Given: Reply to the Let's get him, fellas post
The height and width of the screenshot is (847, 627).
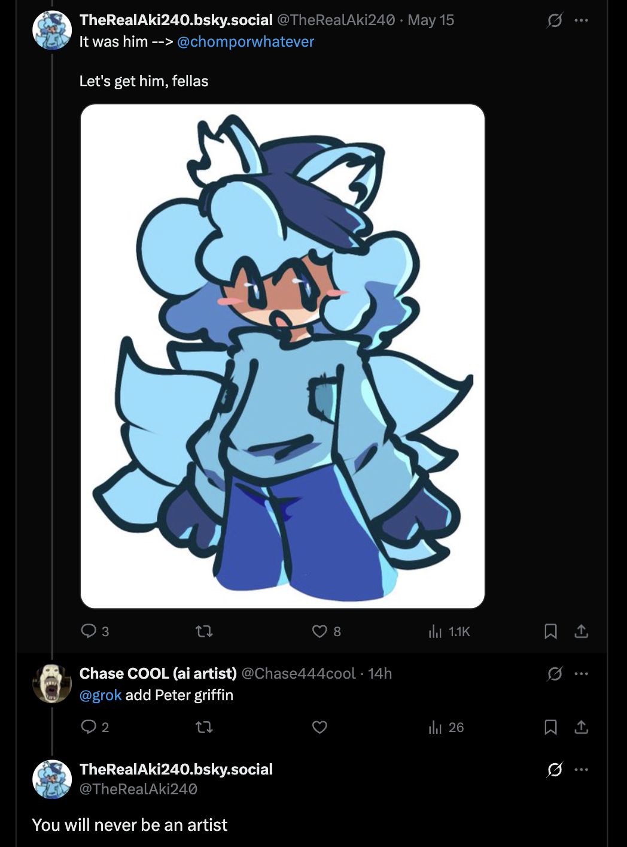Looking at the screenshot, I should tap(95, 631).
